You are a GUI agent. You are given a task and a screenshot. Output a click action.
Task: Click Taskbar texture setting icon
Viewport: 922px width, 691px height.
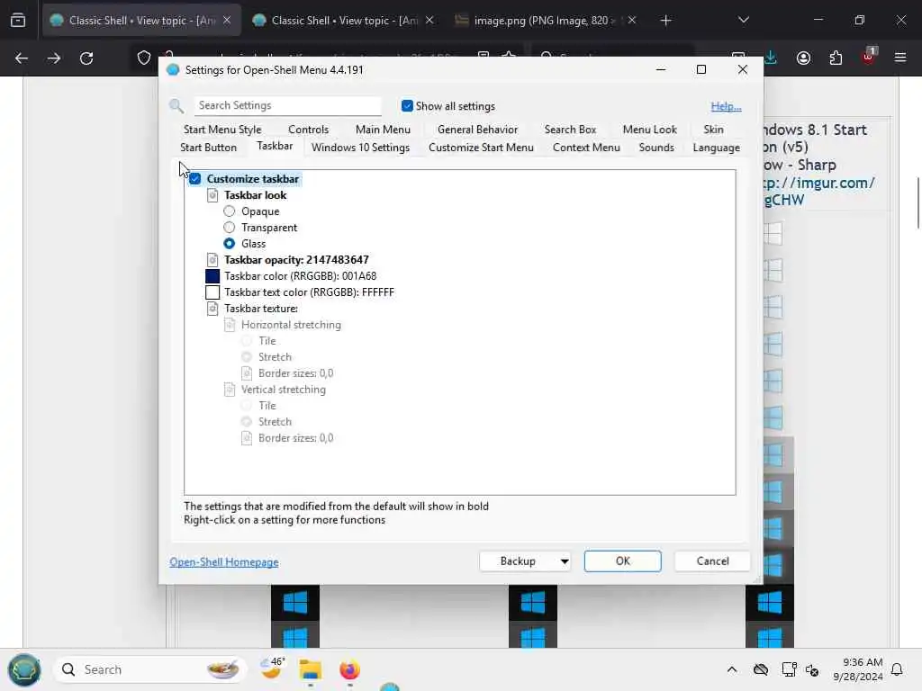click(212, 309)
